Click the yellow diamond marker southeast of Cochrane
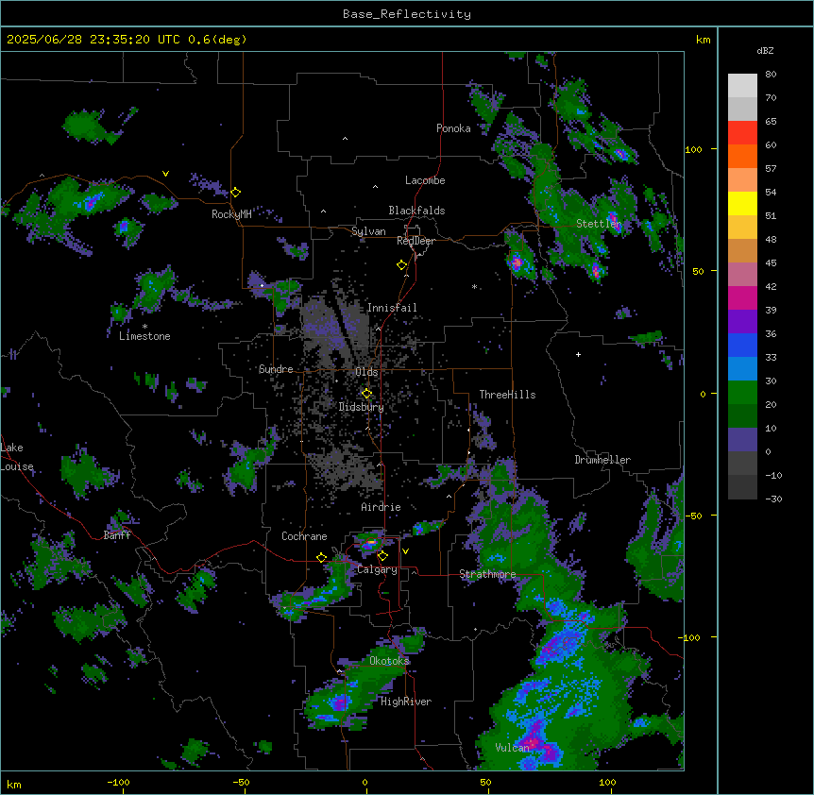Viewport: 814px width, 795px height. pos(321,557)
